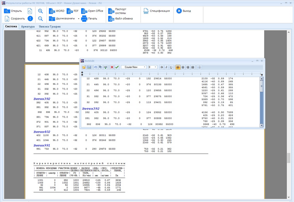Image resolution: width=294 pixels, height=202 pixels.
Task: Toggle bullet list in RichEdit
Action: tap(199, 67)
